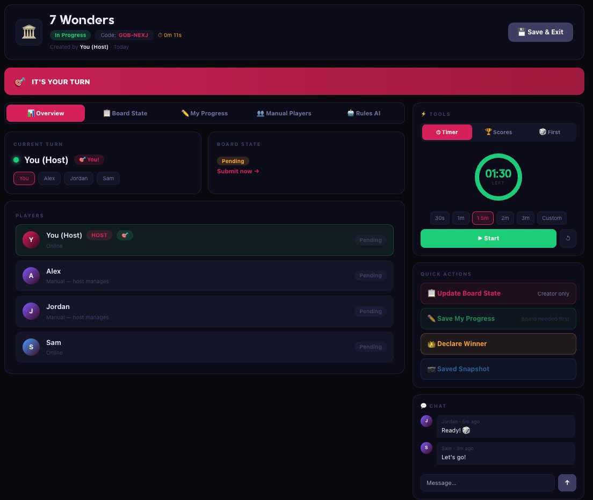Click Save My Progress quick action

coord(498,319)
